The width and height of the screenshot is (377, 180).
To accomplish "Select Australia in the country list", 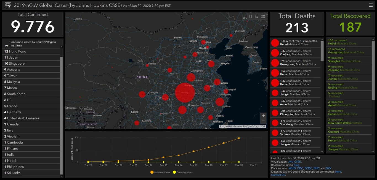I will click(31, 70).
